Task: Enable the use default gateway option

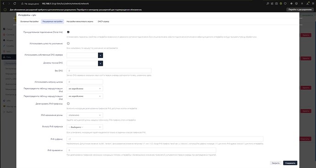Action: [x=68, y=43]
